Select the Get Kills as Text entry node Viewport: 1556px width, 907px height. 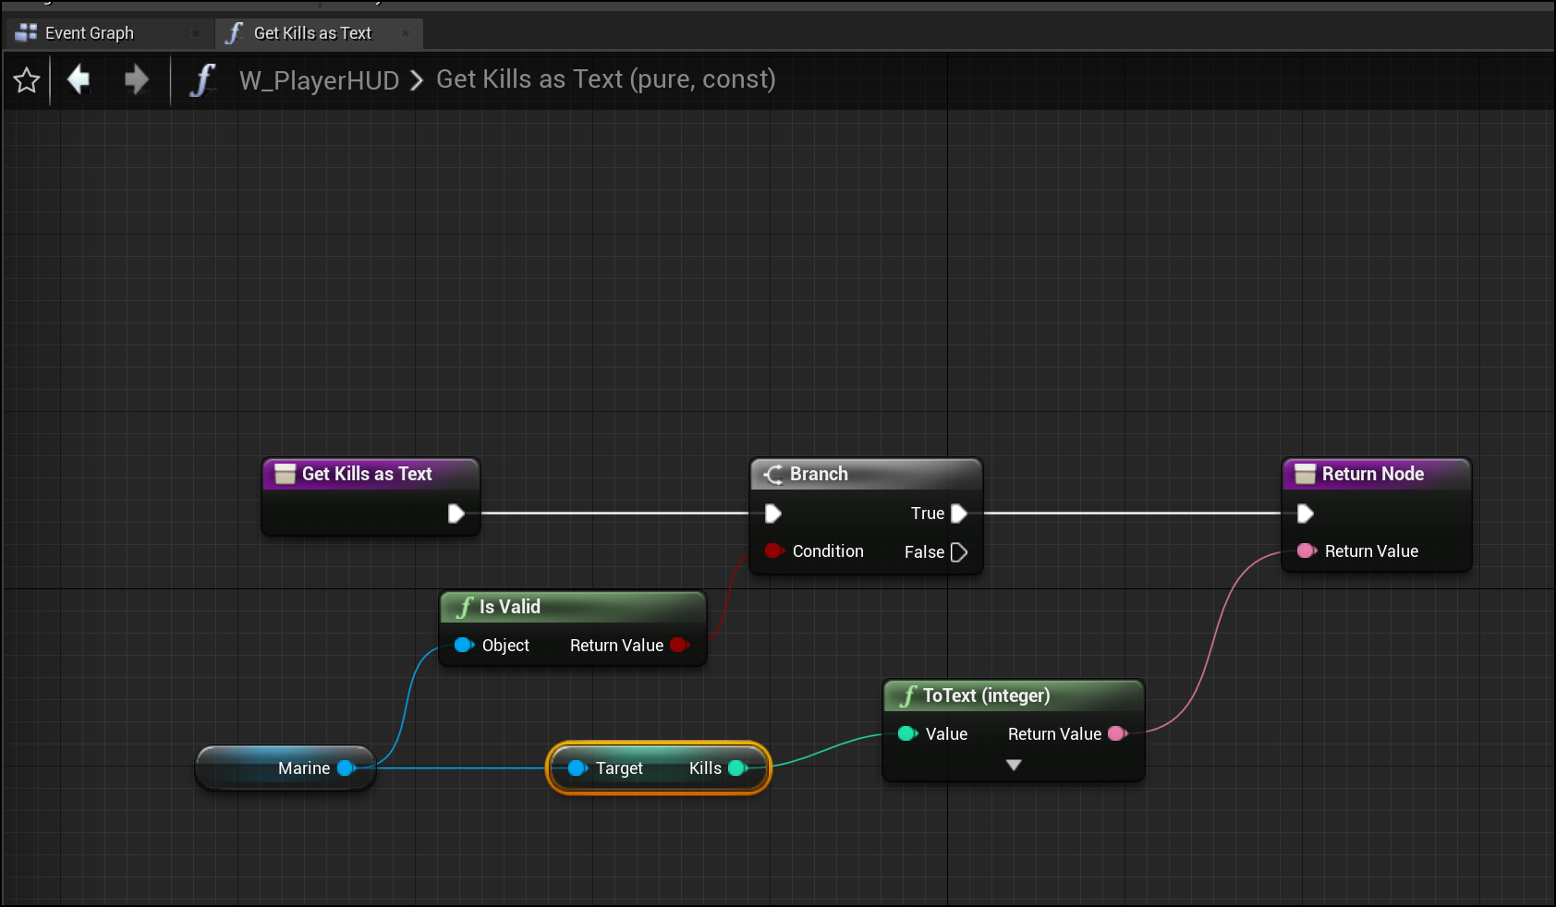click(x=371, y=474)
